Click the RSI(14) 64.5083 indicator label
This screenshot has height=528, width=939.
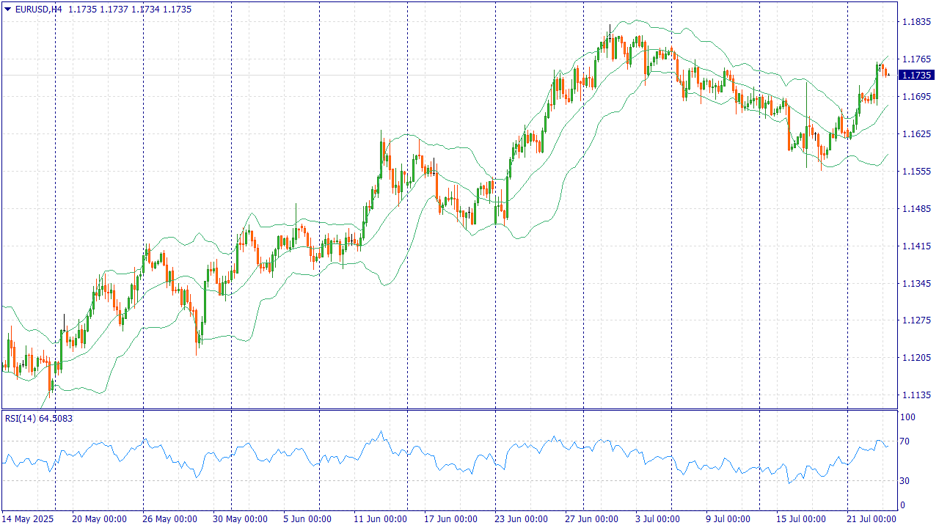(39, 418)
